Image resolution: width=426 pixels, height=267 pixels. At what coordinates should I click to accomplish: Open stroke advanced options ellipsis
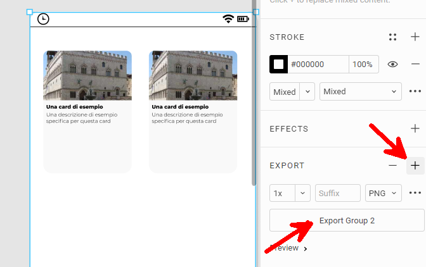pos(415,92)
